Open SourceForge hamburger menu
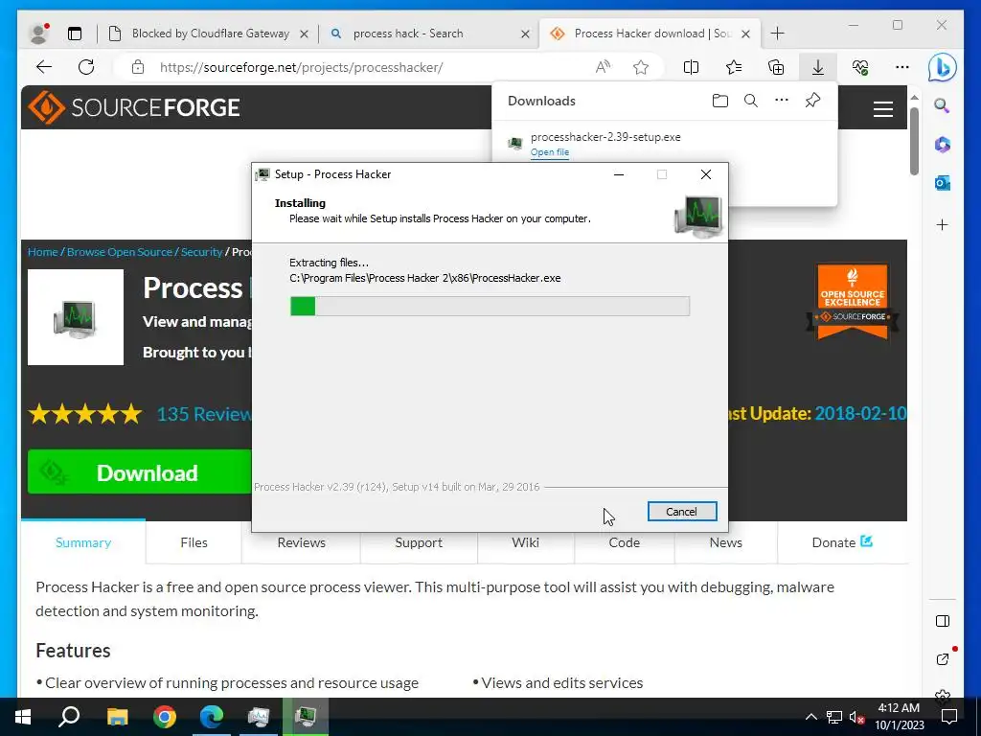 coord(882,109)
